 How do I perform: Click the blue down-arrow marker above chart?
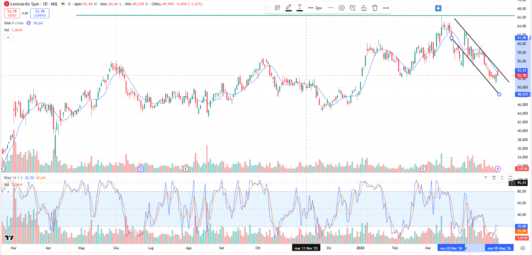pyautogui.click(x=438, y=8)
